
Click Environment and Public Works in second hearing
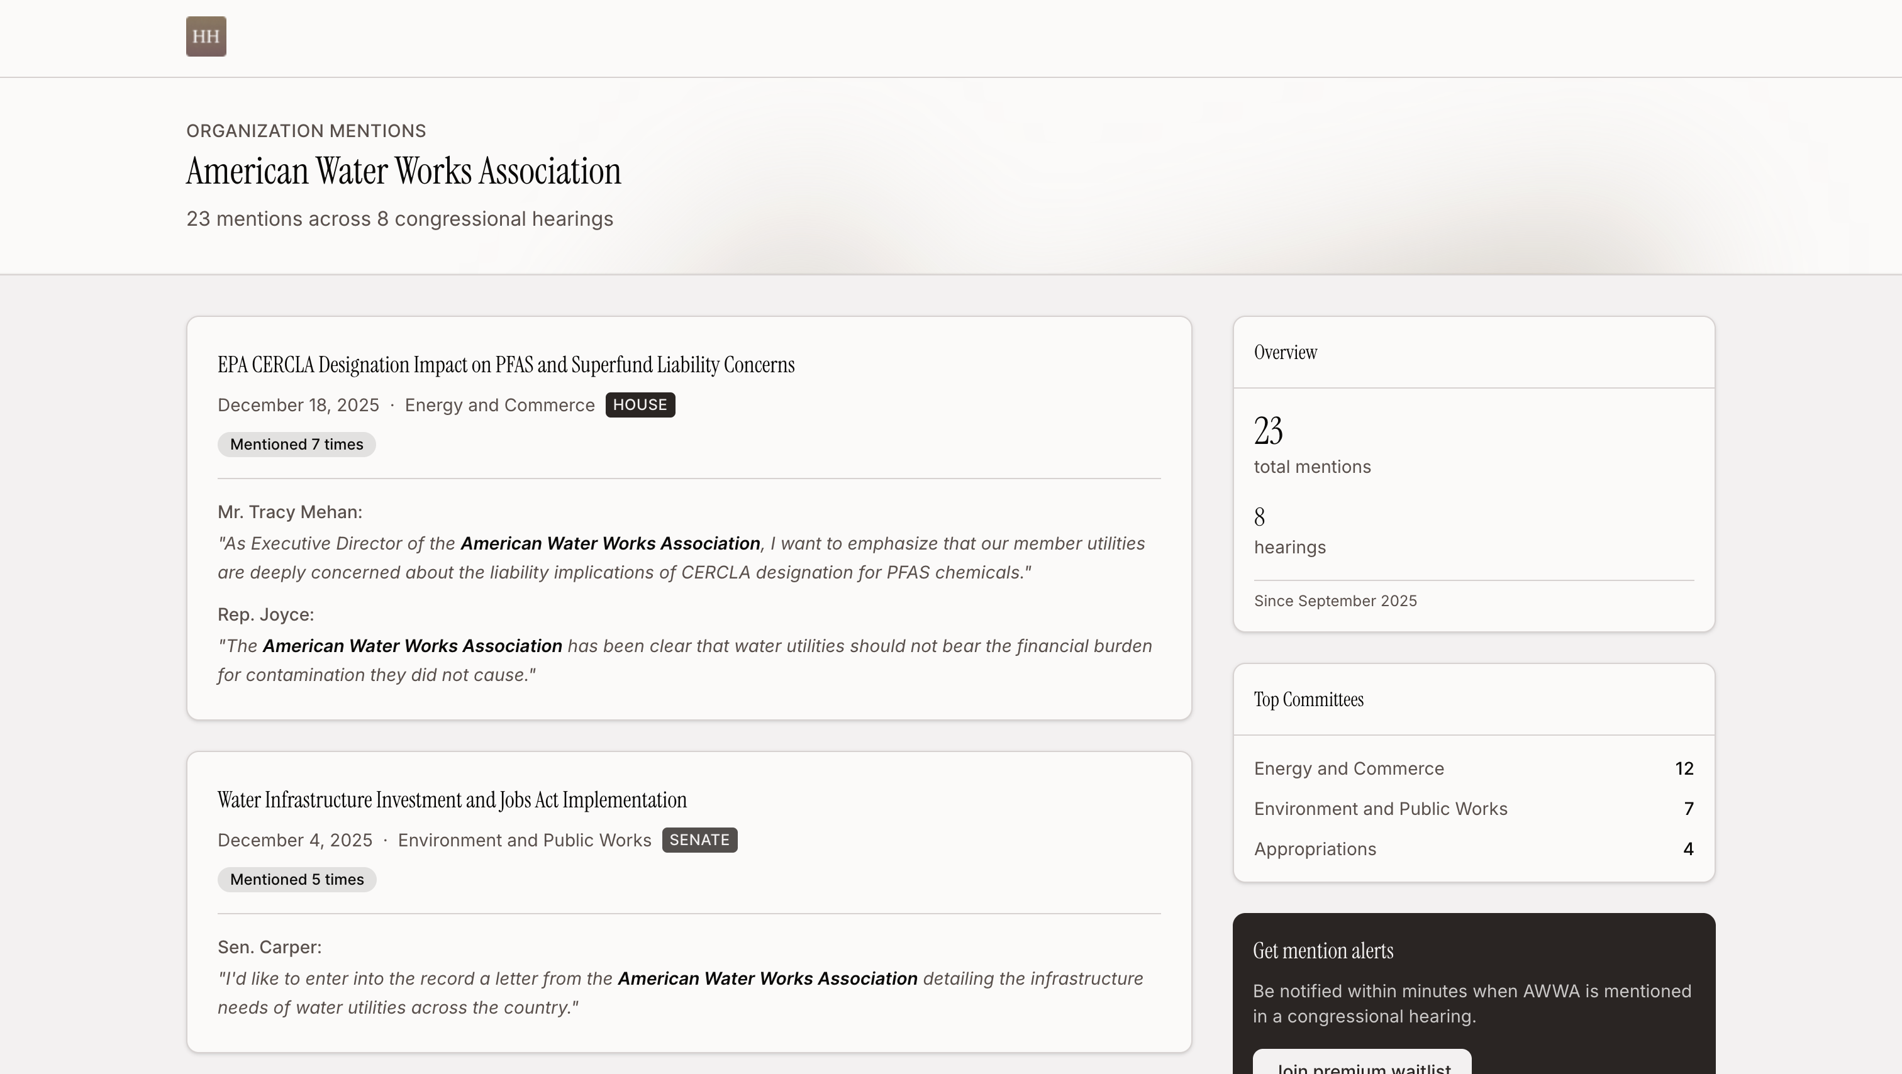tap(524, 840)
